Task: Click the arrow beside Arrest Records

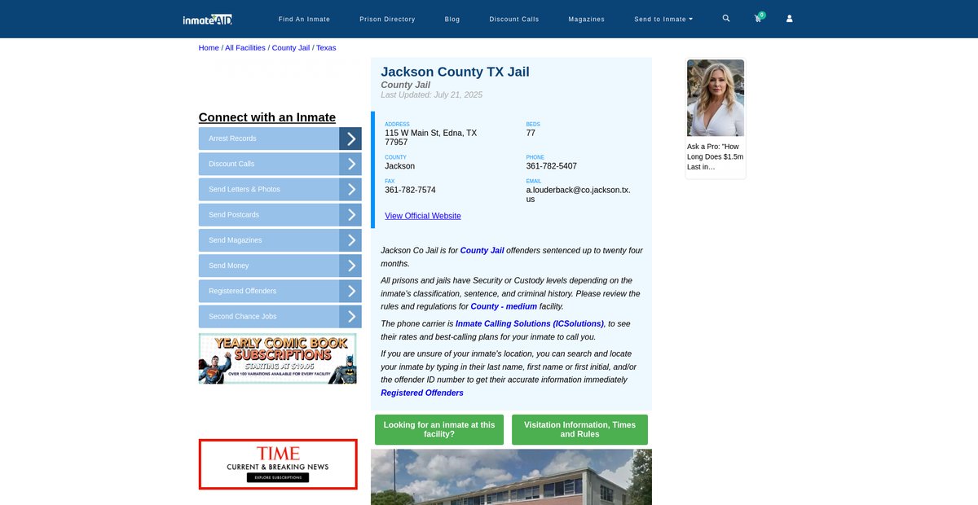Action: [x=350, y=138]
